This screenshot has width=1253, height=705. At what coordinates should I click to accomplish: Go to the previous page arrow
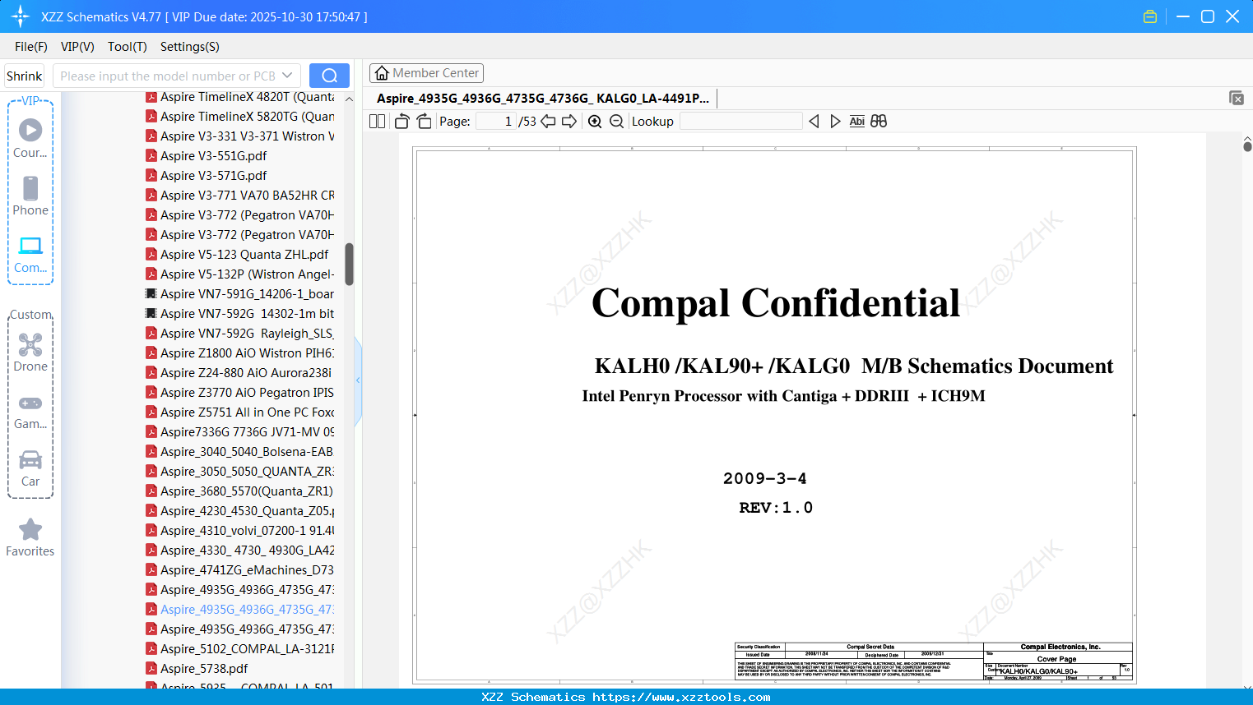pos(548,122)
